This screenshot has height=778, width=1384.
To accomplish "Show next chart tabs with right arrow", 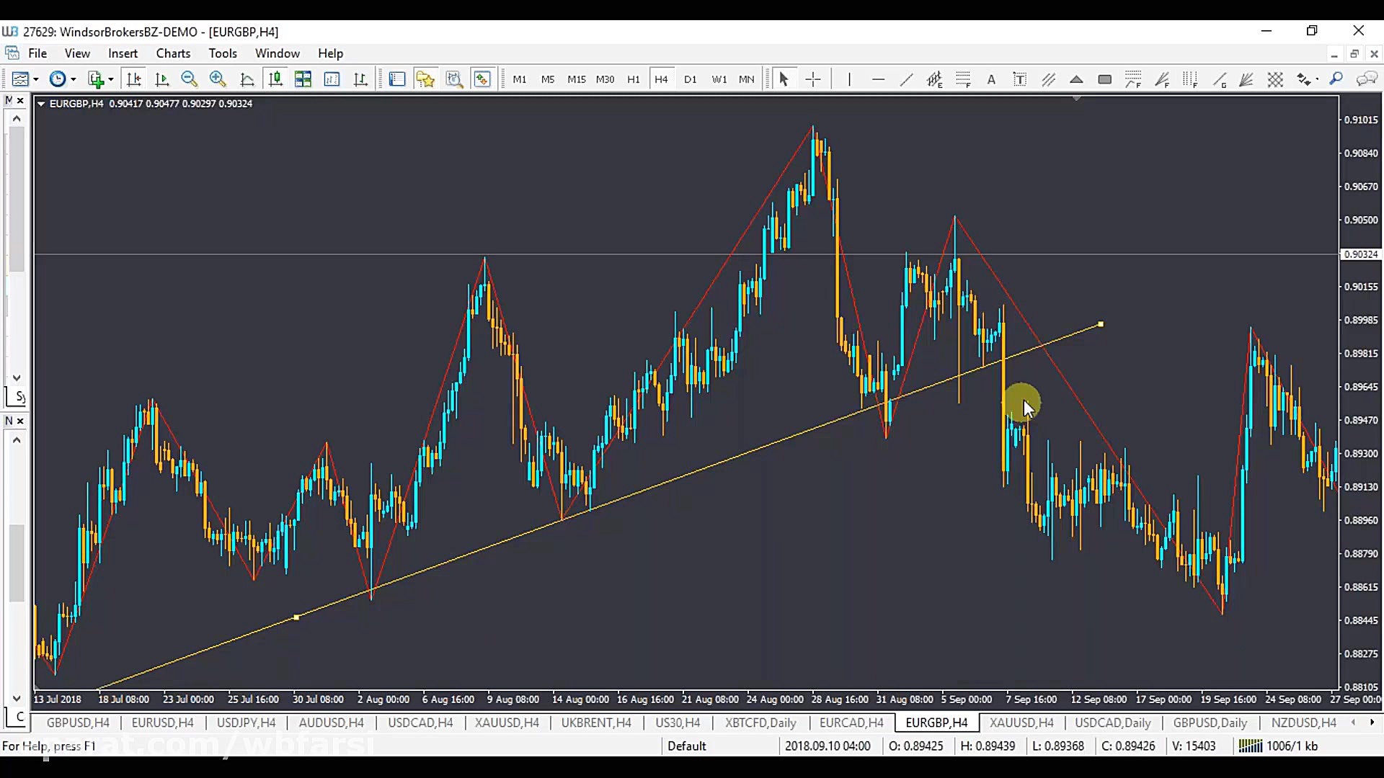I will pyautogui.click(x=1372, y=722).
